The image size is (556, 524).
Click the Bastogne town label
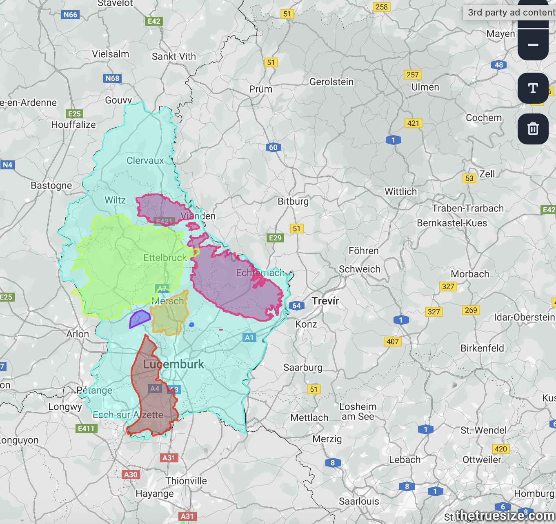tap(51, 185)
